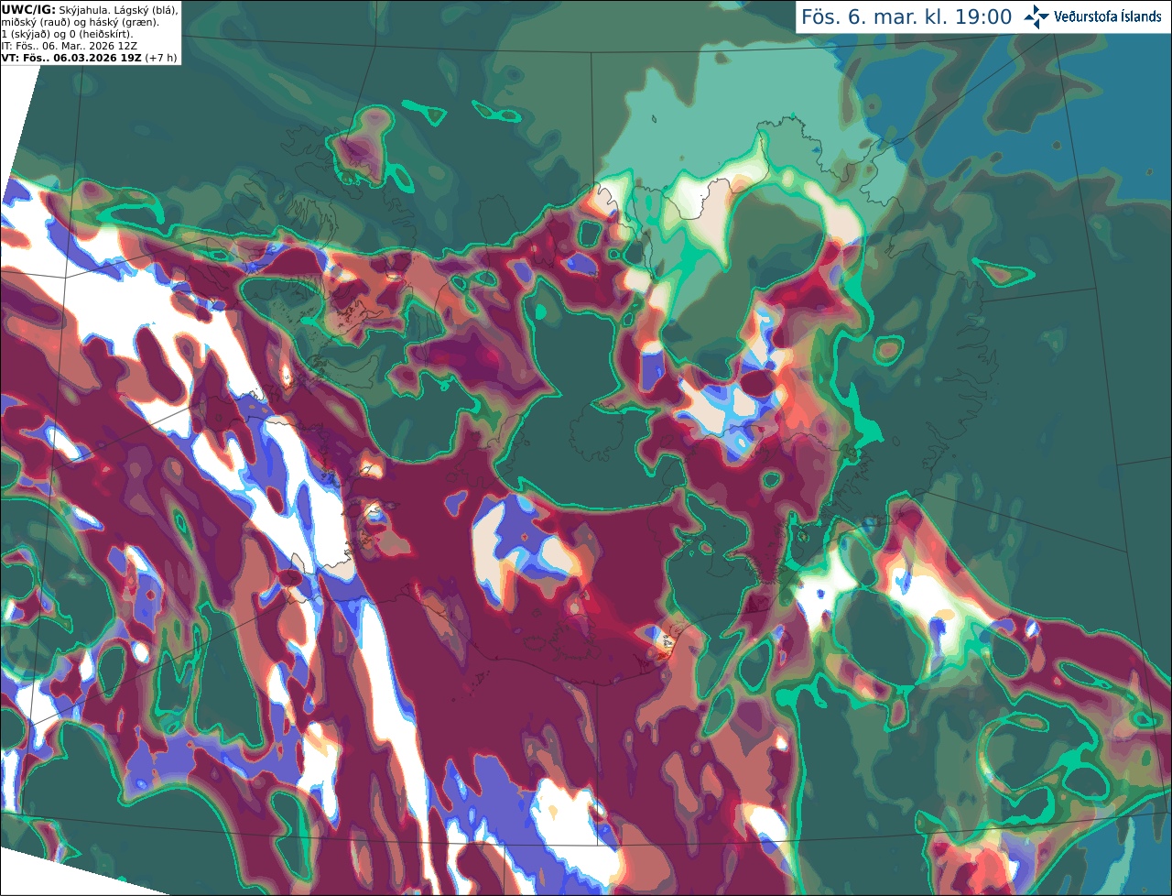Click the 'miðský (rauð) og háský (græn).' legend line

(x=81, y=22)
